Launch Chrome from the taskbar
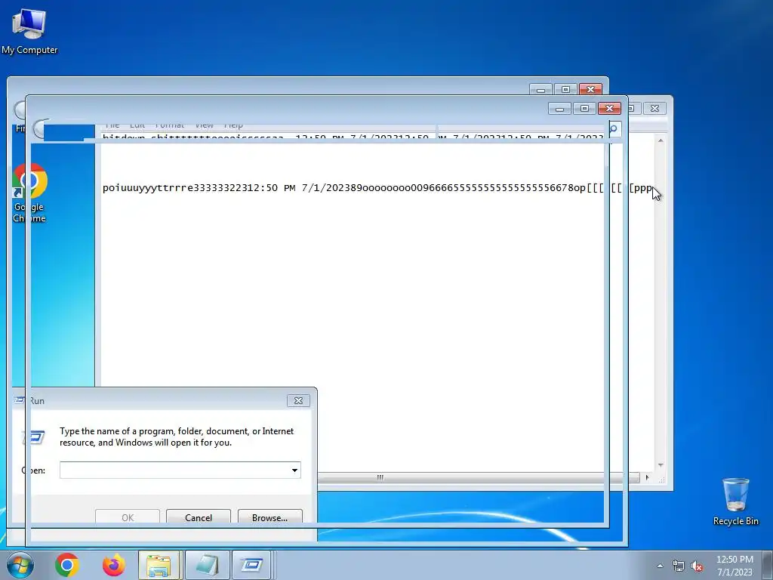 (67, 565)
